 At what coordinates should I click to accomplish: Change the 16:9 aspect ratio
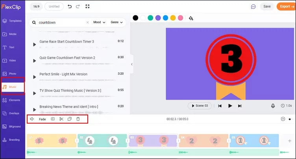(x=36, y=6)
